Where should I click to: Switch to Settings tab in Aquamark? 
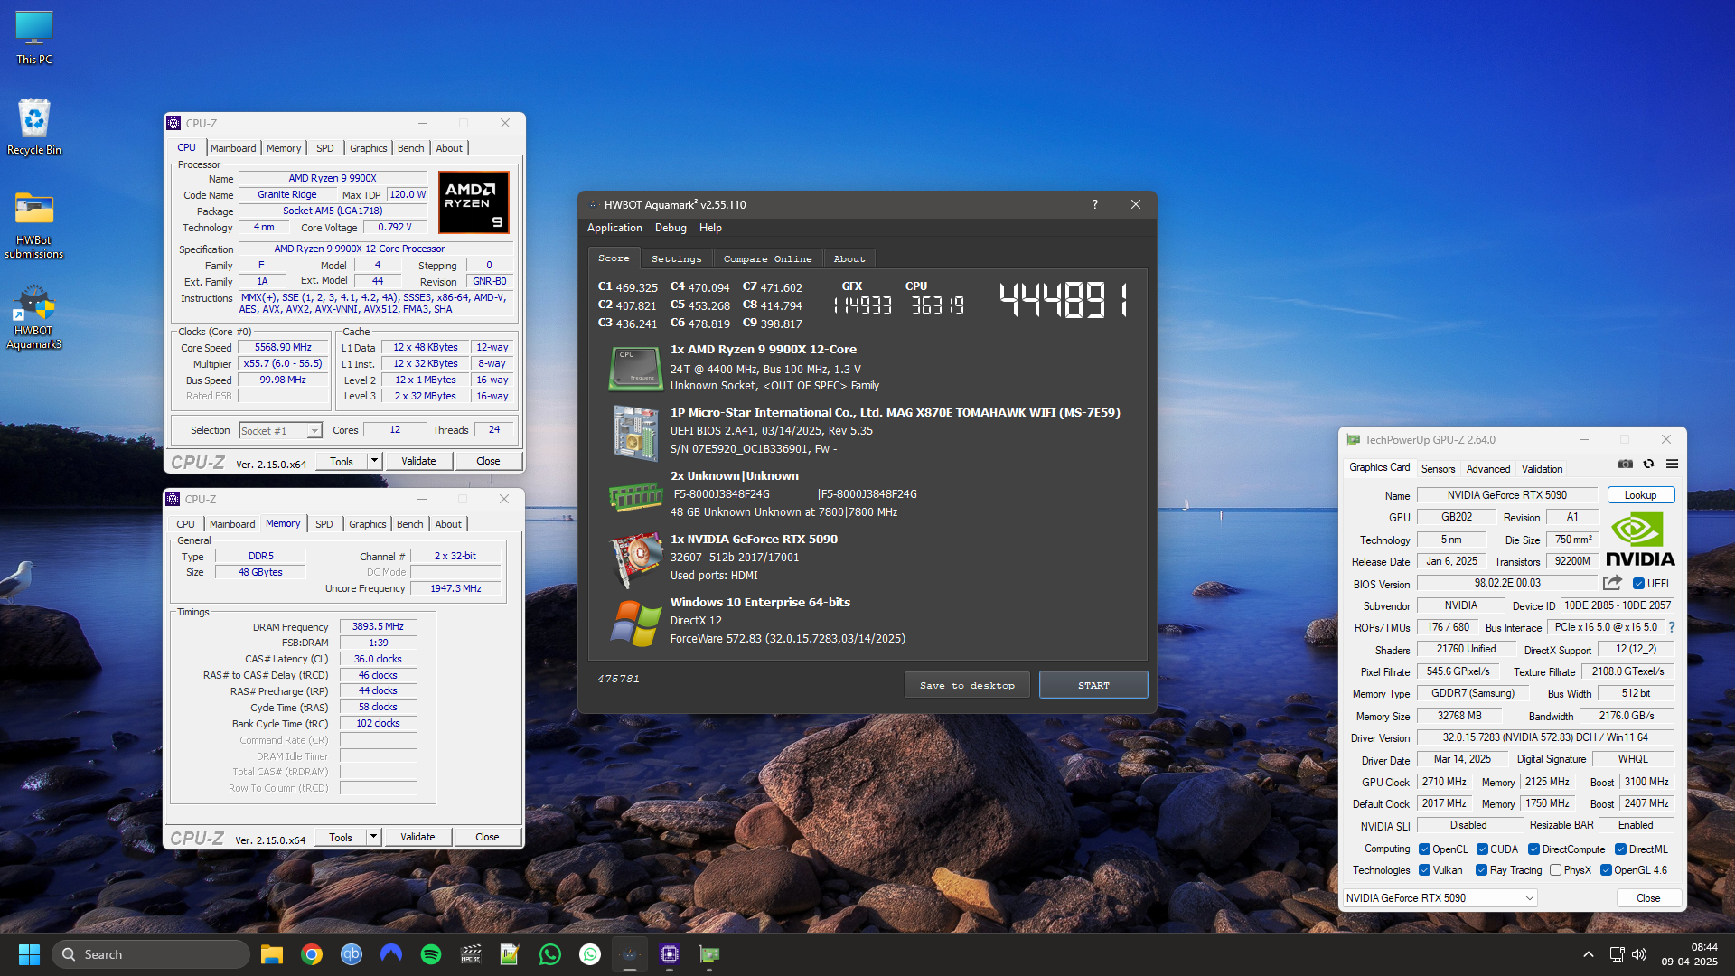[x=676, y=259]
